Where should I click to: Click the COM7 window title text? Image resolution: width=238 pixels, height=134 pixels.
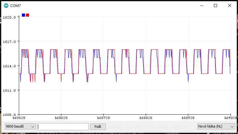pyautogui.click(x=15, y=6)
